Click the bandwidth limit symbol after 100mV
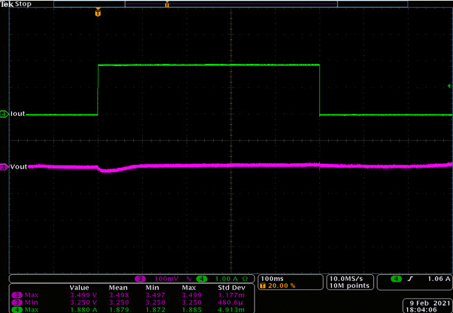The width and height of the screenshot is (453, 313). click(189, 279)
